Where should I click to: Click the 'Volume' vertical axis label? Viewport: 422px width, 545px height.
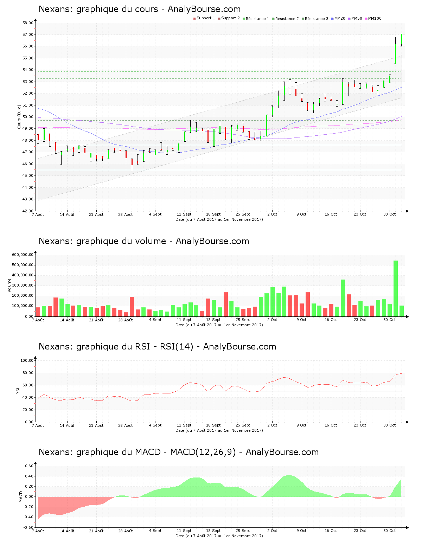[x=9, y=286]
